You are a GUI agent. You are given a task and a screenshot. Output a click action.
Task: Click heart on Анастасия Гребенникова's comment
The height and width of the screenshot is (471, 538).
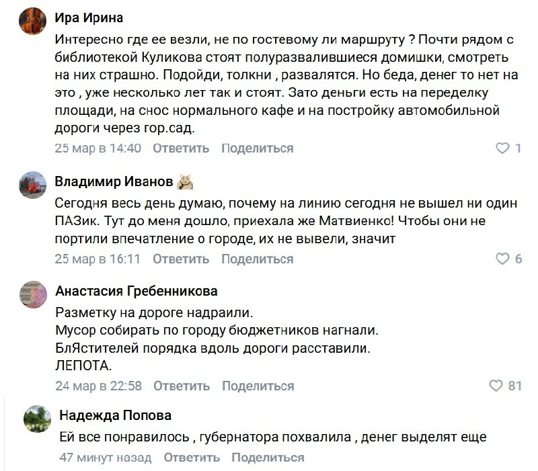[x=496, y=386]
